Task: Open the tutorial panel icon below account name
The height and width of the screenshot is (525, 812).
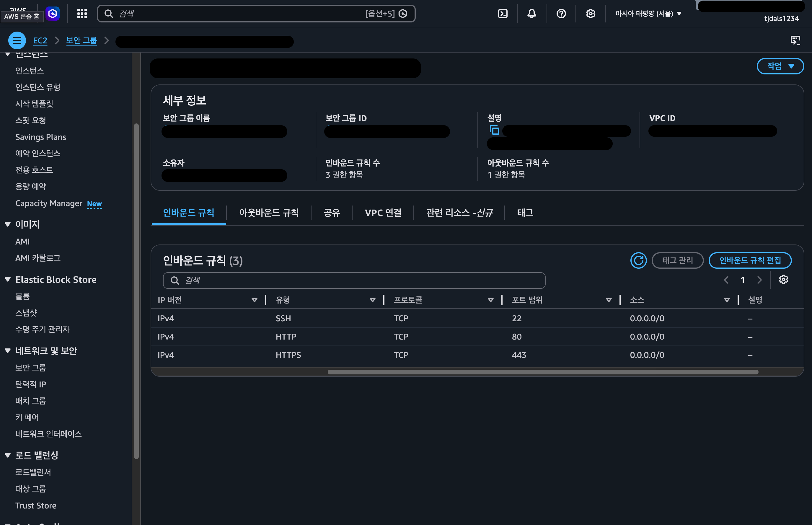Action: click(795, 40)
